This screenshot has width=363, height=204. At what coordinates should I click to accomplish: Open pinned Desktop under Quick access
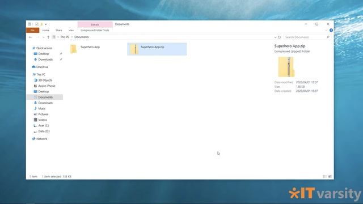click(43, 54)
